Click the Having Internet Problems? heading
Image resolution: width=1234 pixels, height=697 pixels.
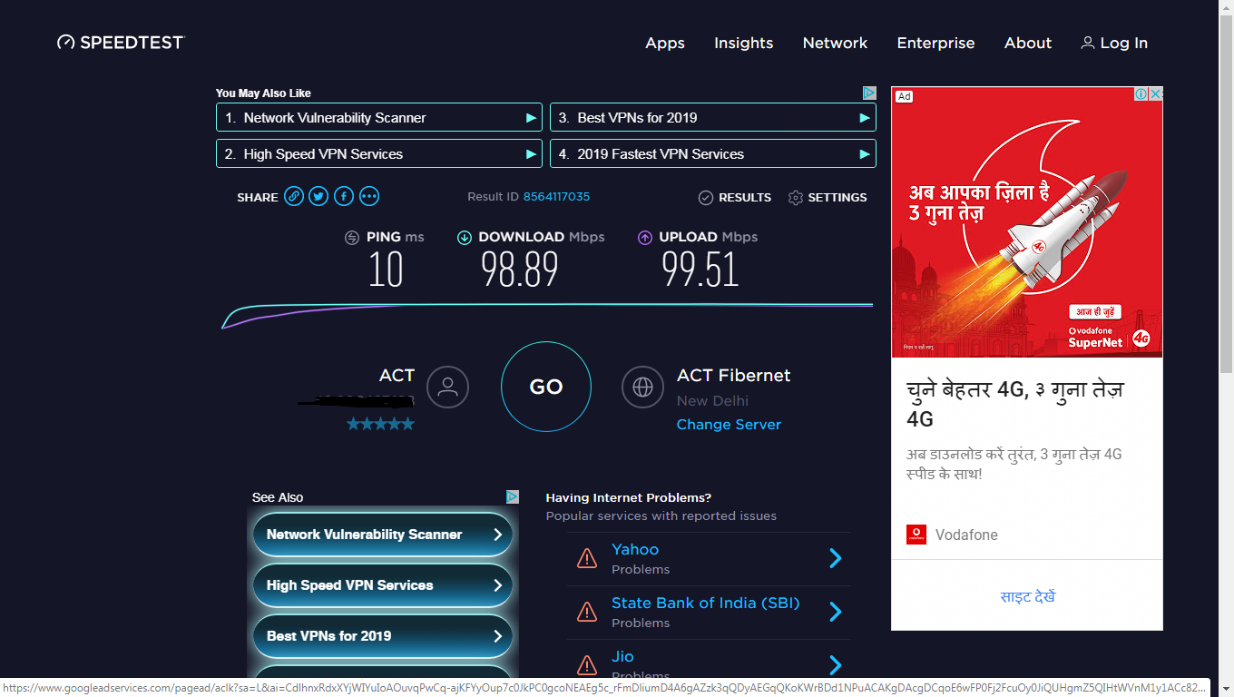tap(629, 497)
